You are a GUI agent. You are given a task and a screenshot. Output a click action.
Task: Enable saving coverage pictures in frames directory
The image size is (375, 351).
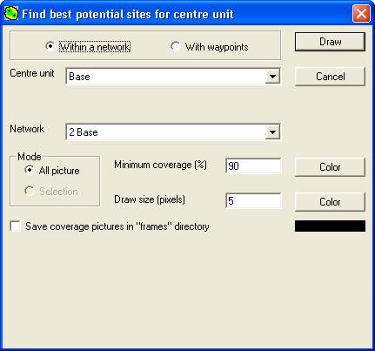coord(15,226)
